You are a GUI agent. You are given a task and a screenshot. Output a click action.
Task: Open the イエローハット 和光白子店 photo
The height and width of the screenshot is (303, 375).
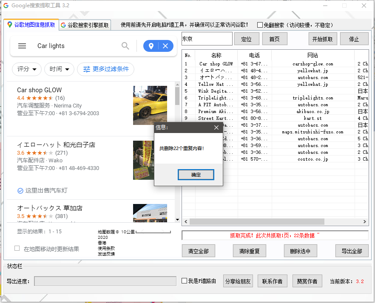coord(144,160)
